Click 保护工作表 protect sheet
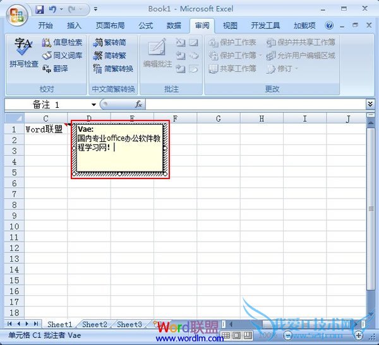Viewport: 379px width, 345px height. click(x=232, y=42)
